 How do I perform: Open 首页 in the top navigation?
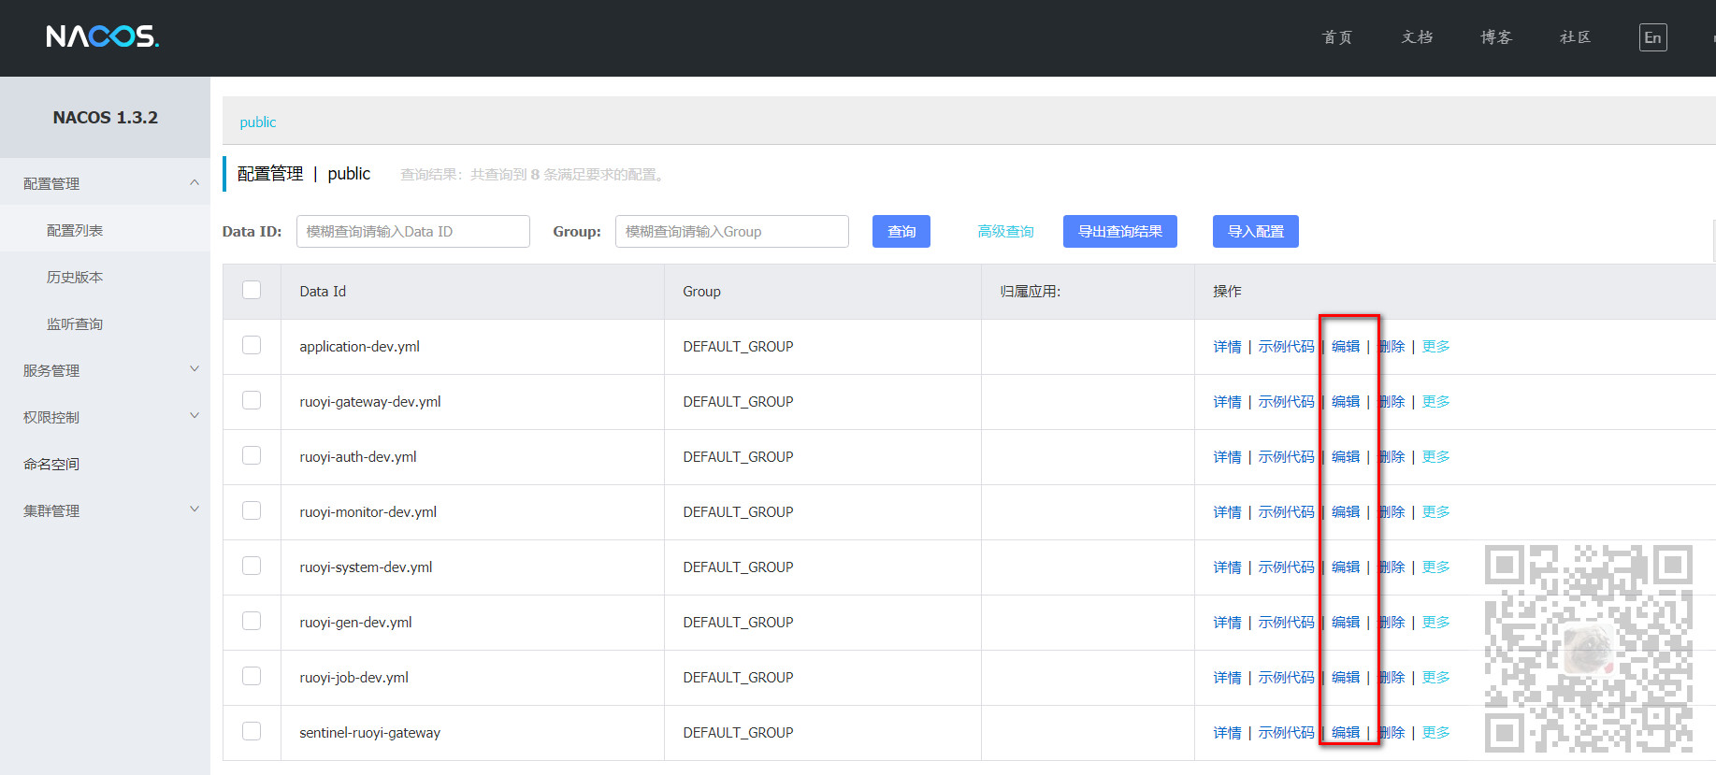(1337, 37)
